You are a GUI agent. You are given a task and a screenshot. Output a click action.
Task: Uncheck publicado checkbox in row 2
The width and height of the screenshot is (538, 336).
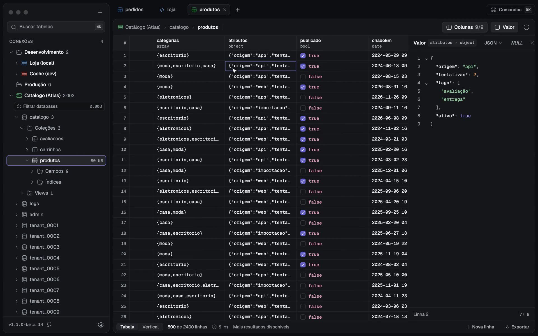(x=303, y=66)
